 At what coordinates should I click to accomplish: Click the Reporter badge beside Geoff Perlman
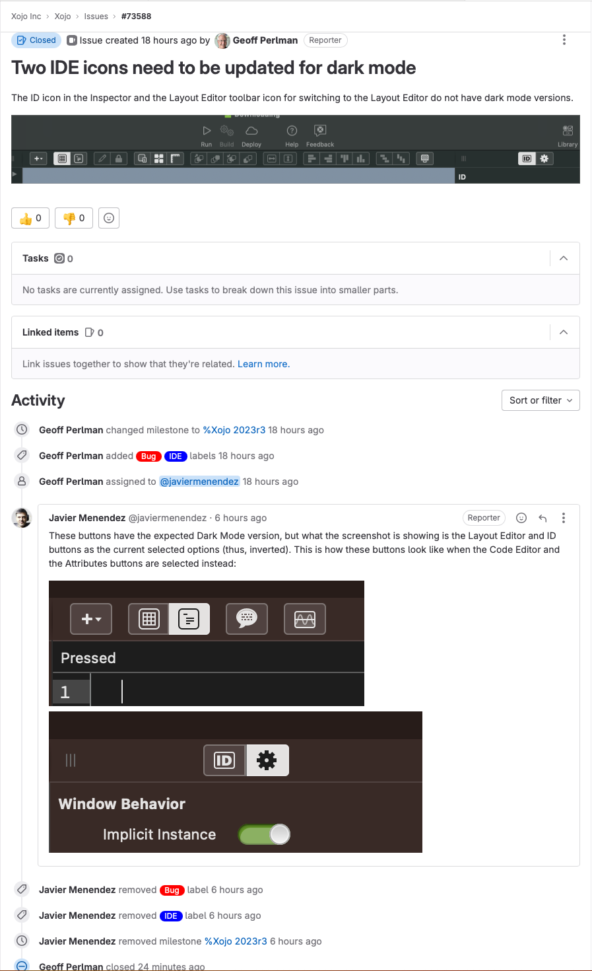pyautogui.click(x=325, y=40)
